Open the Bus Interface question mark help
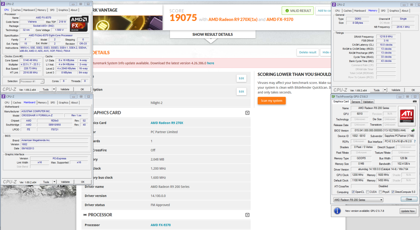Image resolution: width=420 pixels, height=230 pixels. click(415, 141)
